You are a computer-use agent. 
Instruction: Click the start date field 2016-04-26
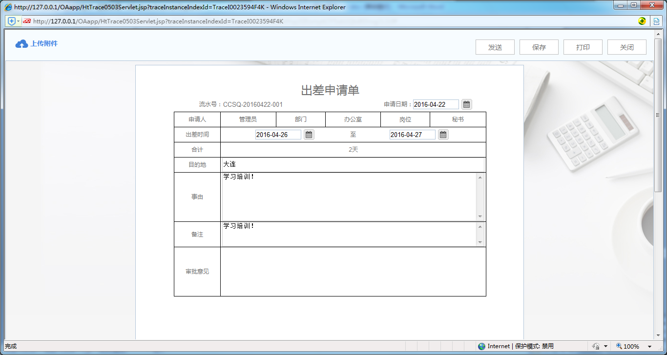[278, 135]
